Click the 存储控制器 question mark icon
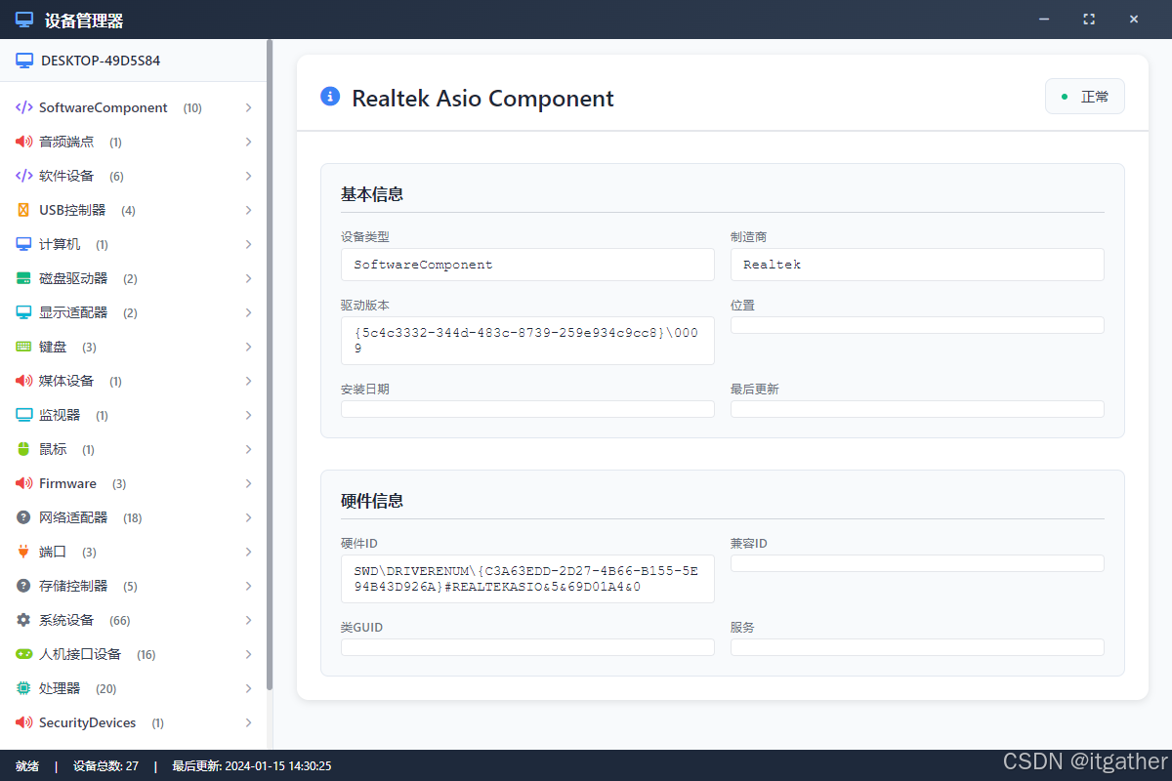 point(24,586)
